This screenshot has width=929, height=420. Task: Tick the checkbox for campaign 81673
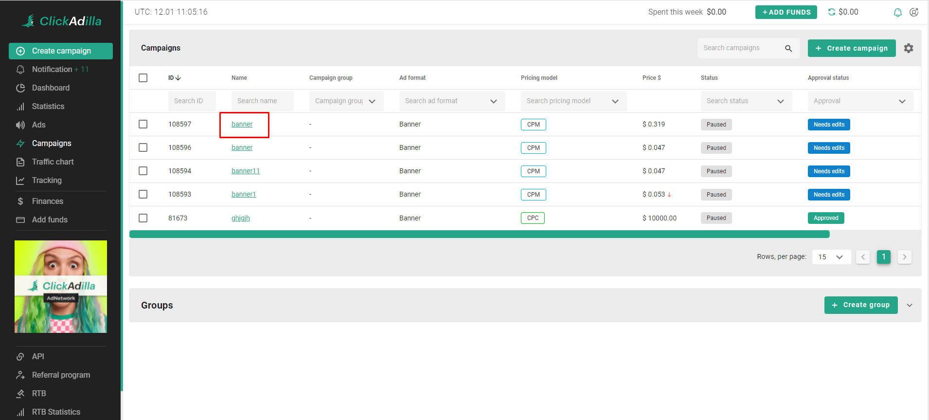point(143,218)
